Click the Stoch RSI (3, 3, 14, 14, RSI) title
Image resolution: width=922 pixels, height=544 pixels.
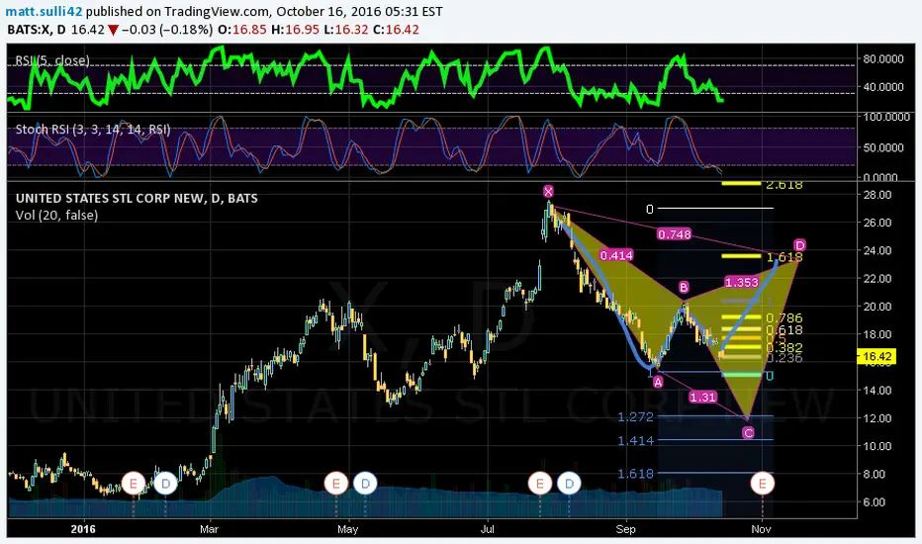coord(93,130)
